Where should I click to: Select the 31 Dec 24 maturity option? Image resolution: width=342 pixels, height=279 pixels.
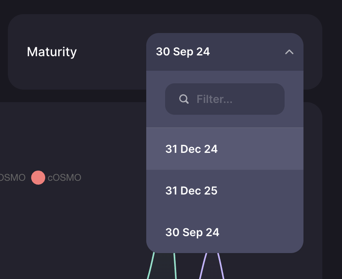point(224,149)
